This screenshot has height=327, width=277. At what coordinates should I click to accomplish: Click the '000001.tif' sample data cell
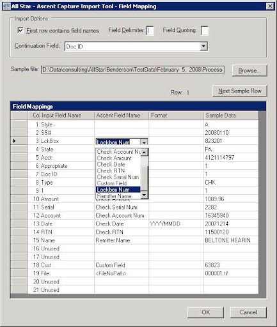(231, 273)
